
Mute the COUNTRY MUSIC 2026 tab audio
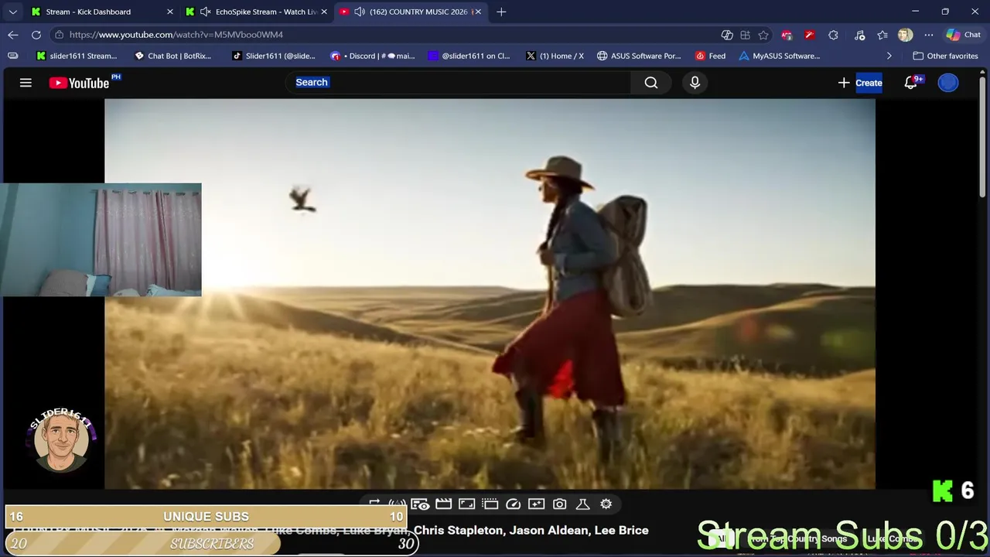(360, 12)
